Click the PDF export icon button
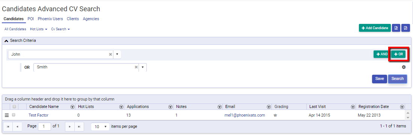Screen dimensions: 413x136 [405, 28]
